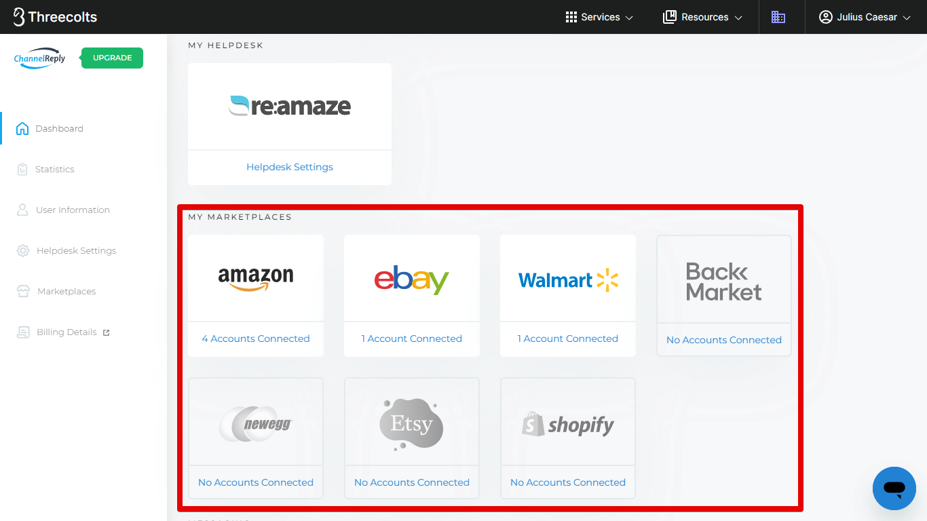Click the MY HELPDESK heading
This screenshot has width=927, height=521.
(x=226, y=45)
